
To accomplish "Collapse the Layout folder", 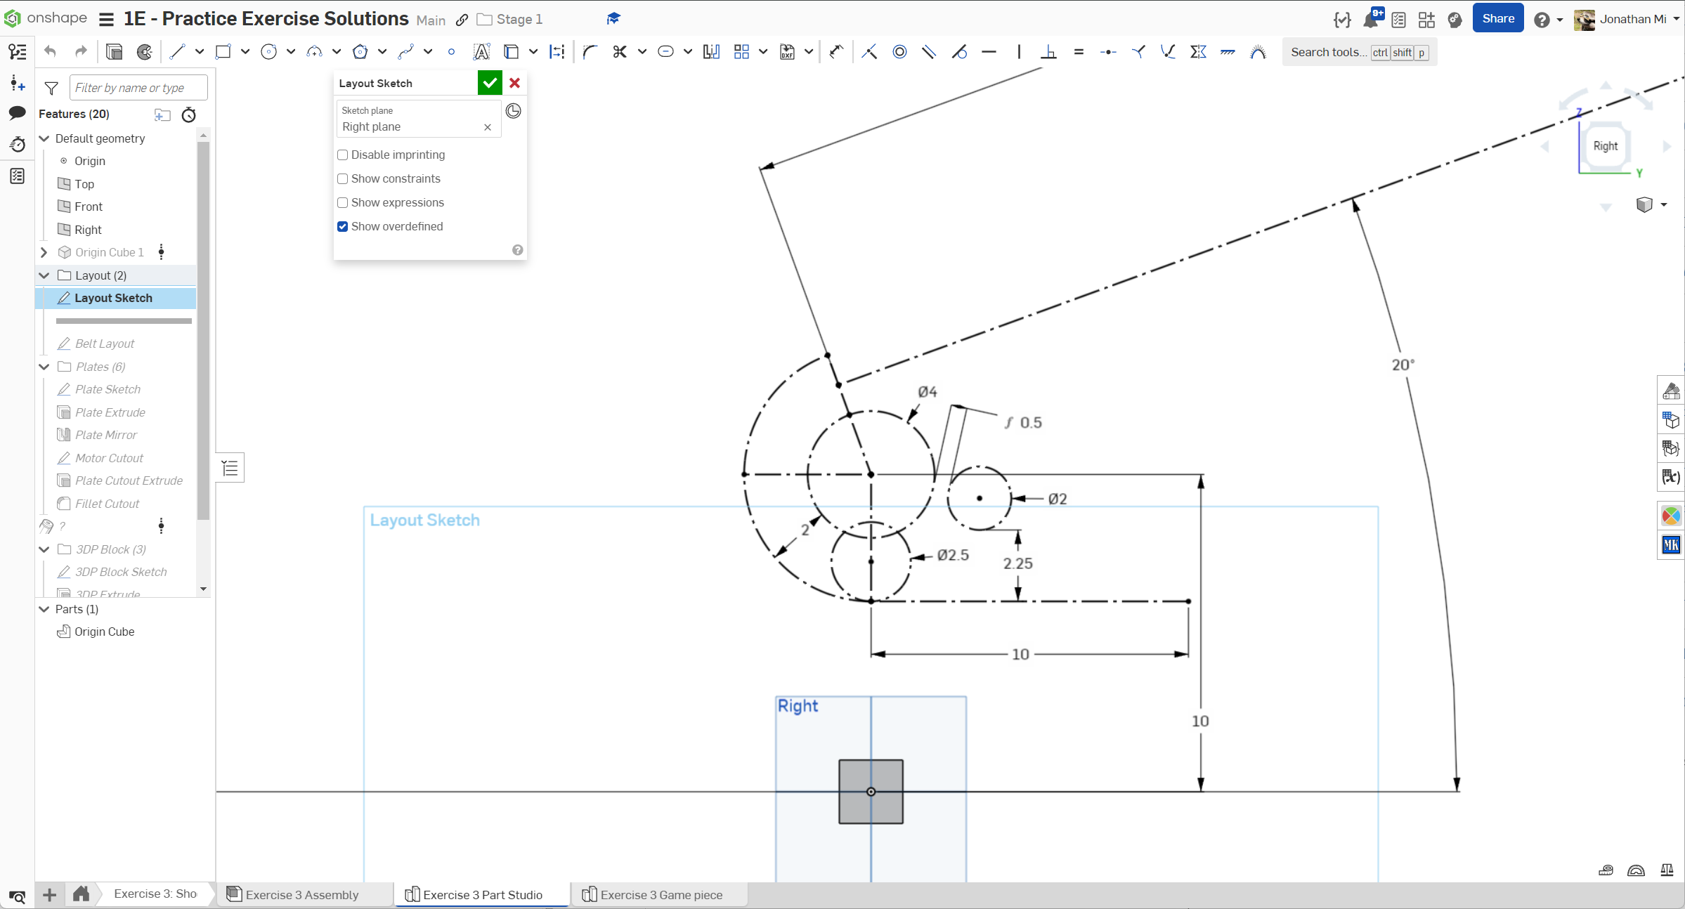I will coord(44,275).
